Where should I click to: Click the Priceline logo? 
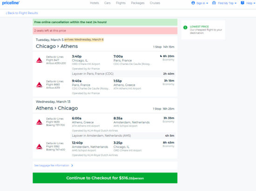pos(11,3)
